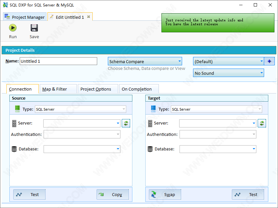Click 'Choose Schema, Data compare or View' hint

point(147,68)
